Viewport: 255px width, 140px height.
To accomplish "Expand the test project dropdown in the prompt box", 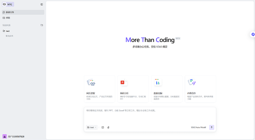I will tap(92, 127).
